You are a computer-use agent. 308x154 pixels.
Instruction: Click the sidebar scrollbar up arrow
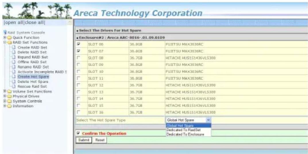coord(69,22)
